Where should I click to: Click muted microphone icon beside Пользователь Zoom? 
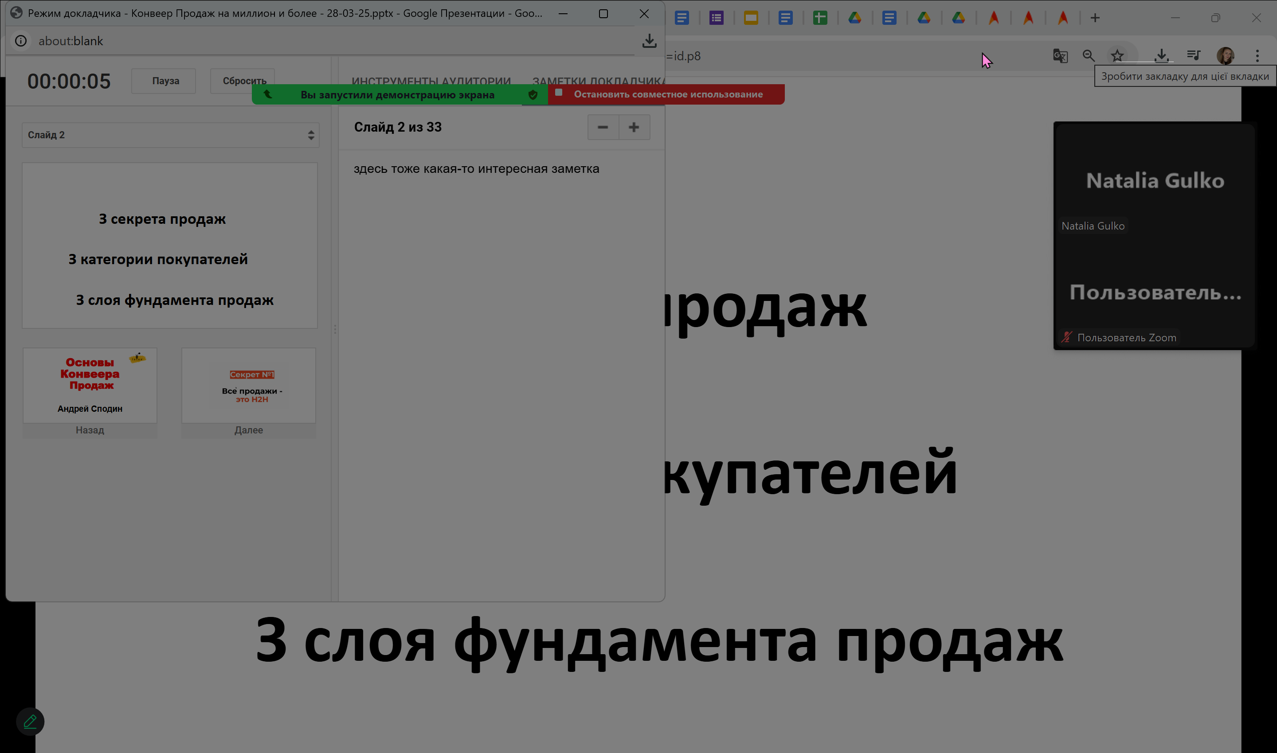[1066, 337]
